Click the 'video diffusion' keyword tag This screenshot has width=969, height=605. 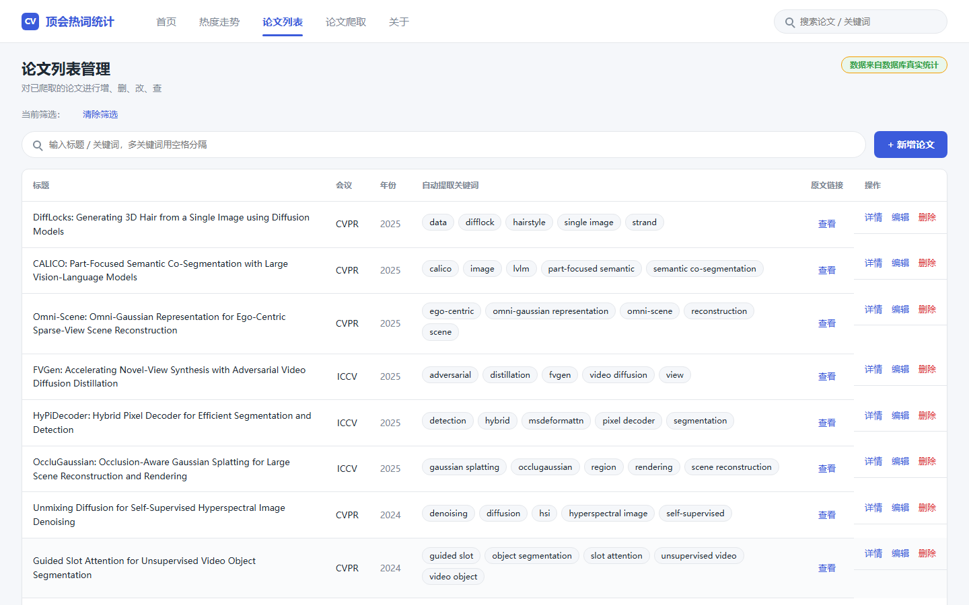click(618, 375)
